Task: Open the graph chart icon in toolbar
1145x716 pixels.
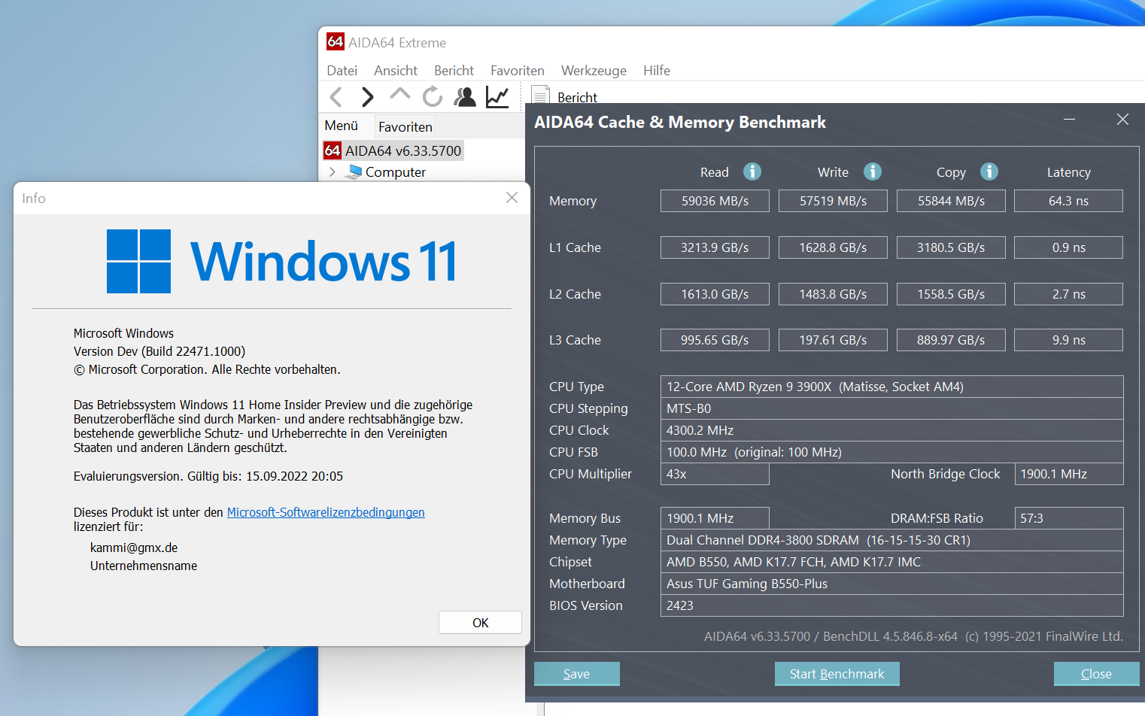Action: (x=497, y=97)
